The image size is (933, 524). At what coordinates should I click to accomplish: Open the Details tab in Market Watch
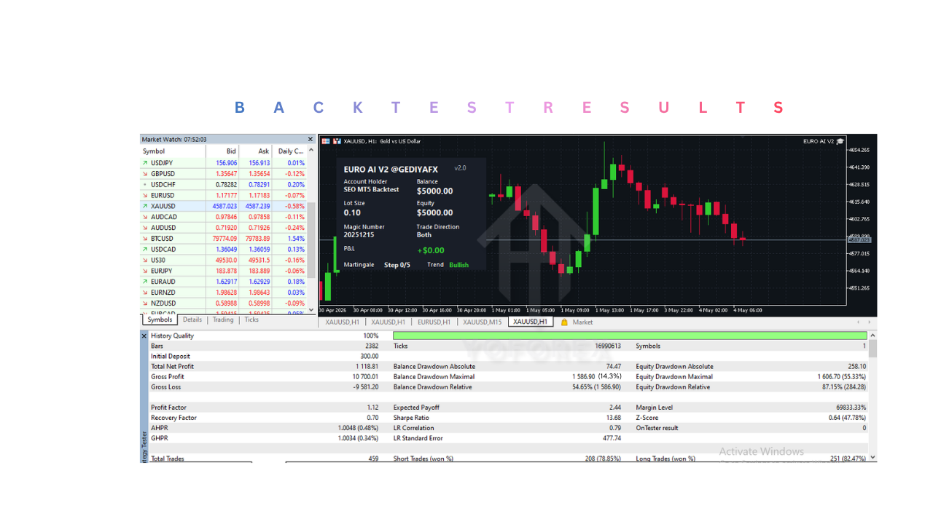click(192, 319)
